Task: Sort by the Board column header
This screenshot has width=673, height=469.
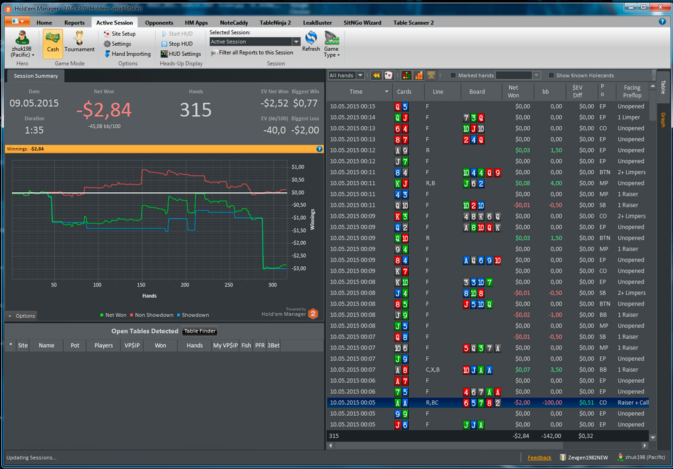Action: [x=477, y=91]
